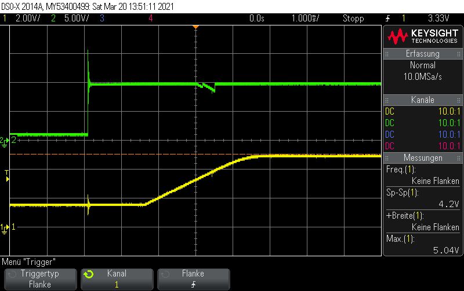Click the DSO-X 2014A timestamp header line
The height and width of the screenshot is (291, 464).
click(88, 6)
